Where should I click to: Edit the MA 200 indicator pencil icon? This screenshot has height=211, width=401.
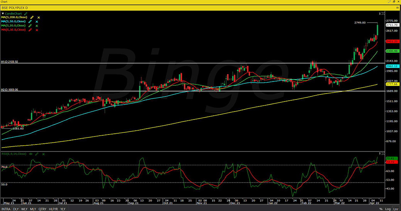pyautogui.click(x=32, y=17)
